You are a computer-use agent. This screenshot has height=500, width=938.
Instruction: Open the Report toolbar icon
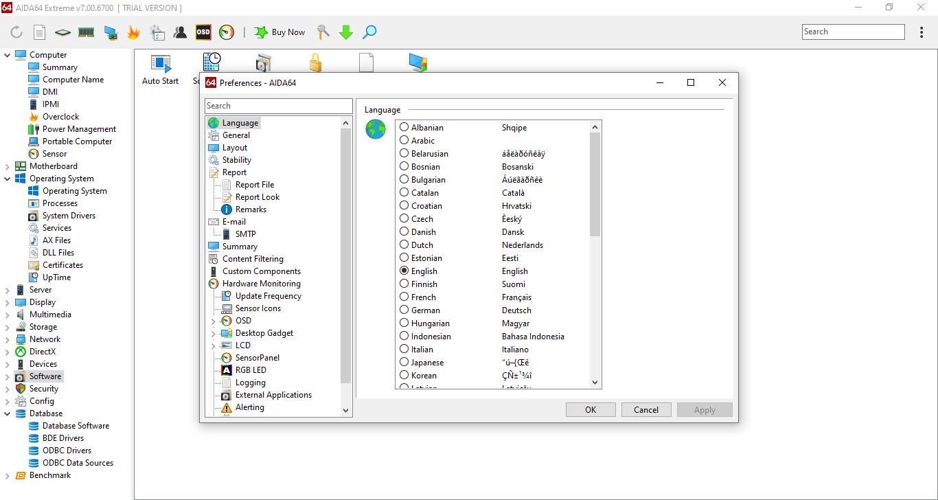pos(40,32)
